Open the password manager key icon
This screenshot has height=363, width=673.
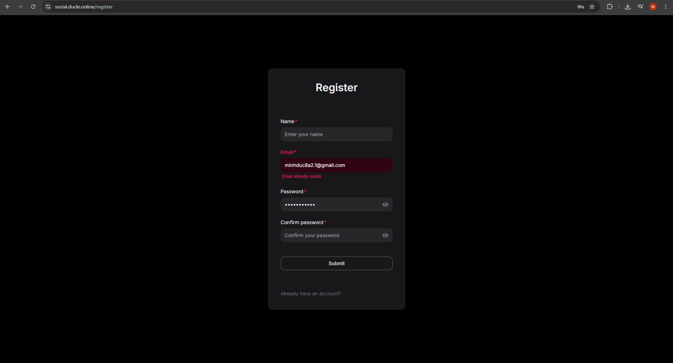tap(580, 7)
